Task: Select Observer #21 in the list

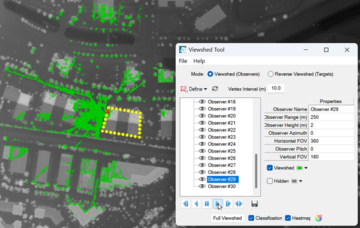Action: click(x=221, y=123)
